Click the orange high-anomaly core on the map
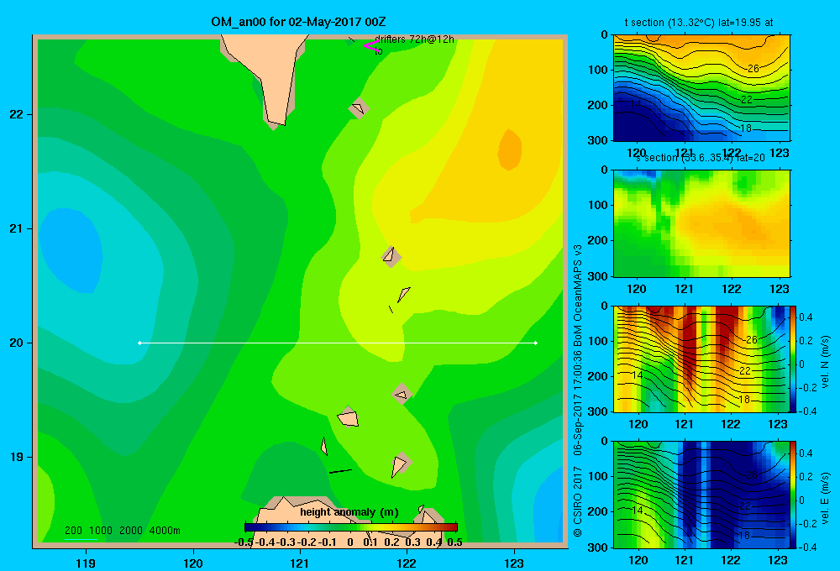Image resolution: width=840 pixels, height=571 pixels. [x=510, y=149]
